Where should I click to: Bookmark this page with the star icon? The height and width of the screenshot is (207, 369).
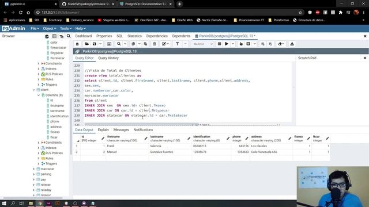point(300,13)
